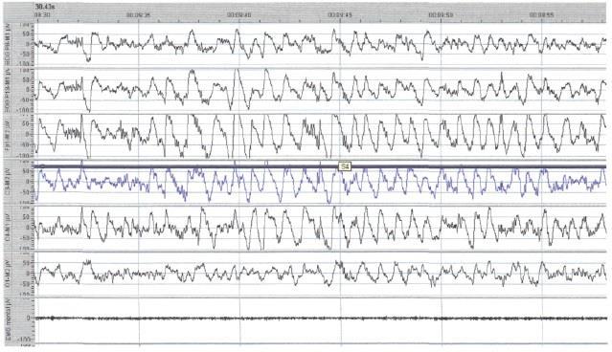Image resolution: width=612 pixels, height=352 pixels.
Task: Click the 09:30 epoch start time
Action: [x=42, y=14]
